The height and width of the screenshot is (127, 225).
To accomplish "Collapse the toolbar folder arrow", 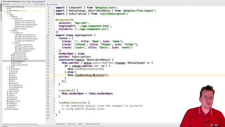I will click(x=12, y=43).
